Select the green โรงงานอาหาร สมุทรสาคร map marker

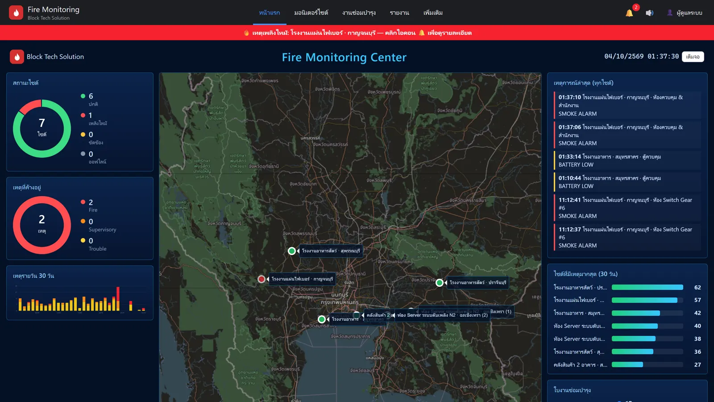(x=322, y=319)
